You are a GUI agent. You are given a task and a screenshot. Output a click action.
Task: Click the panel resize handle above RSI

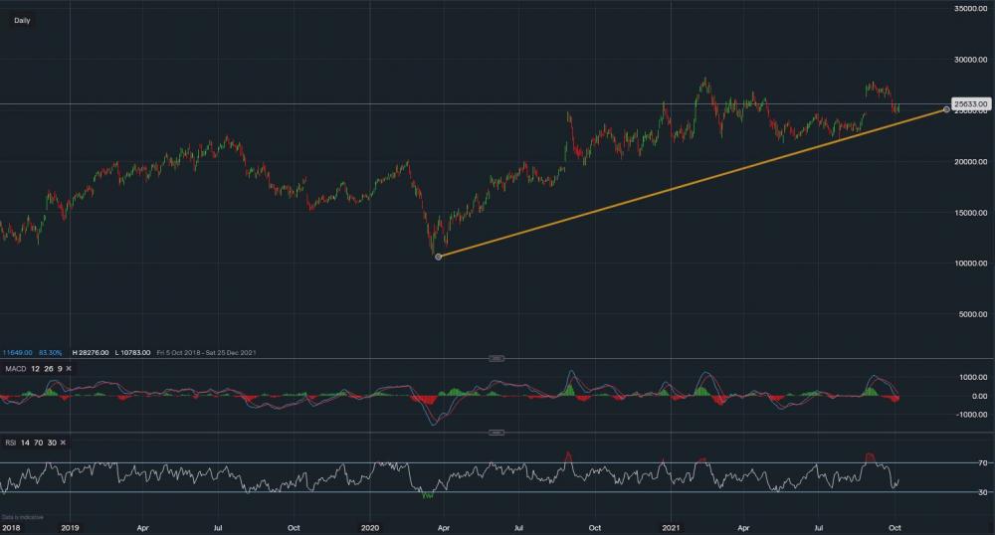pos(497,433)
